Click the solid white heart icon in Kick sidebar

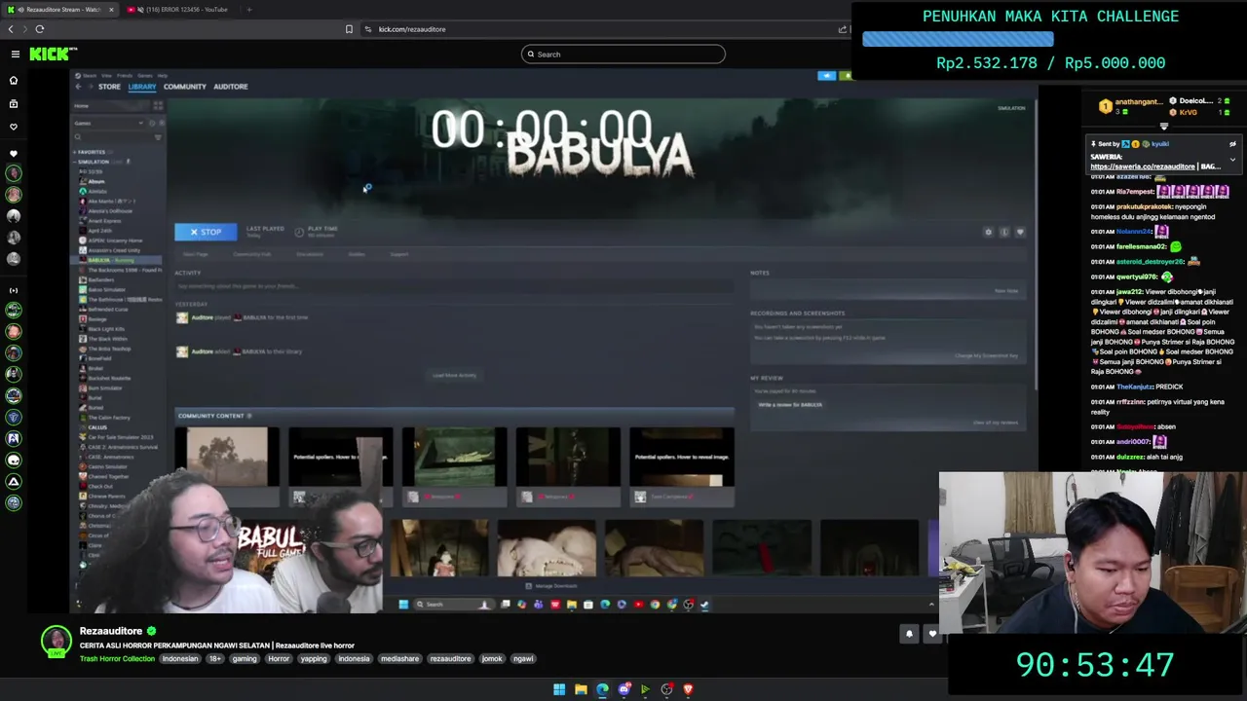[14, 154]
